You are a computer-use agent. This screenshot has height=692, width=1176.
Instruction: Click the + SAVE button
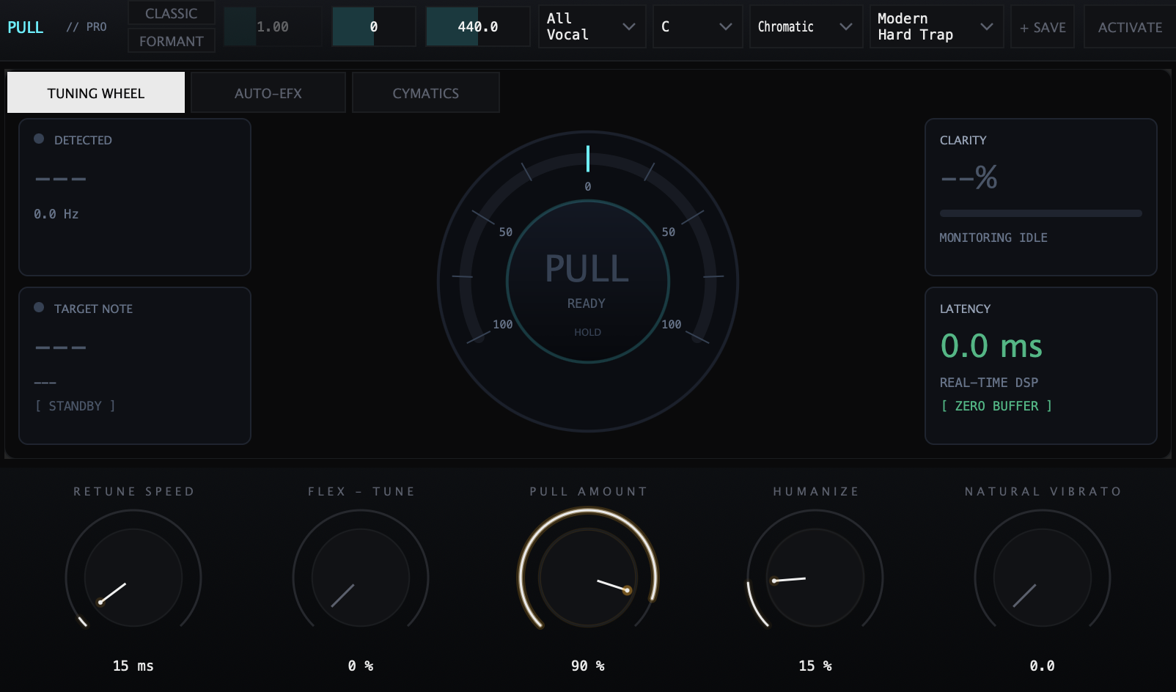pyautogui.click(x=1043, y=27)
